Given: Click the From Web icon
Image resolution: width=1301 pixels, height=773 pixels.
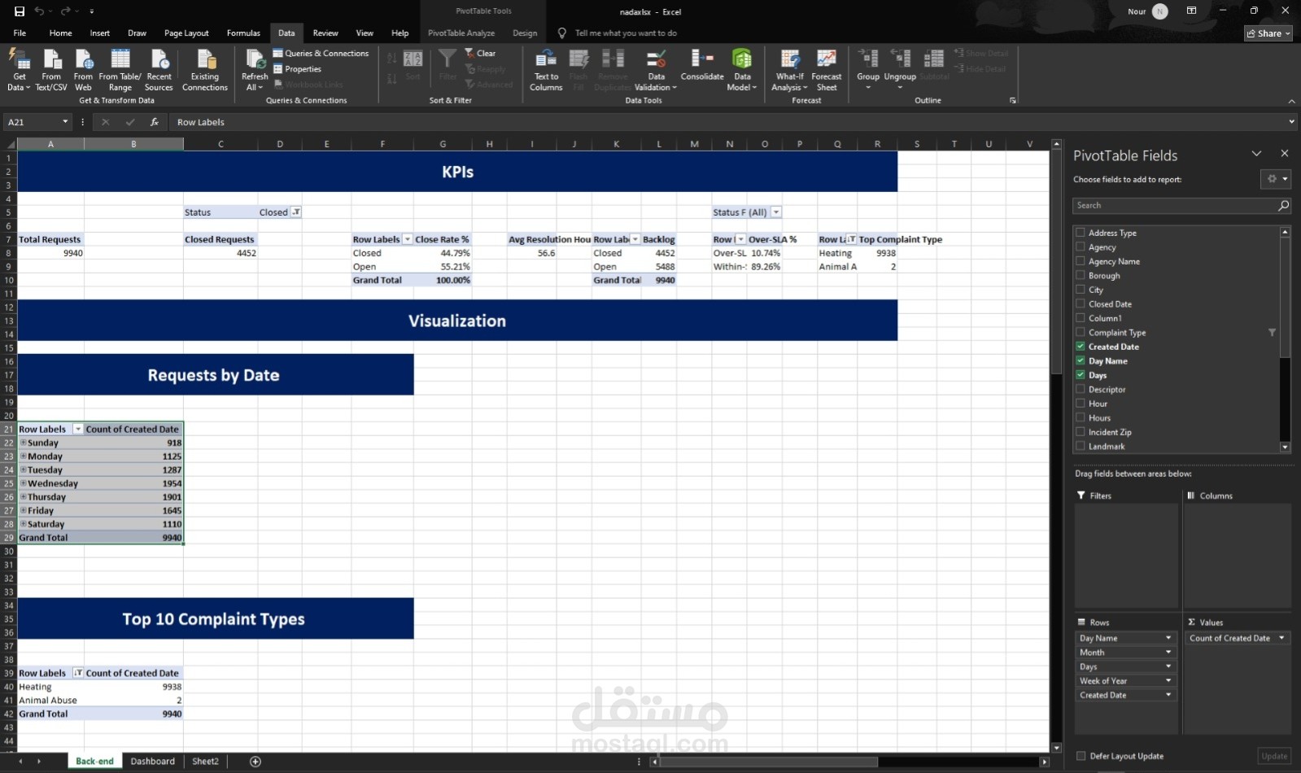Looking at the screenshot, I should tap(84, 70).
